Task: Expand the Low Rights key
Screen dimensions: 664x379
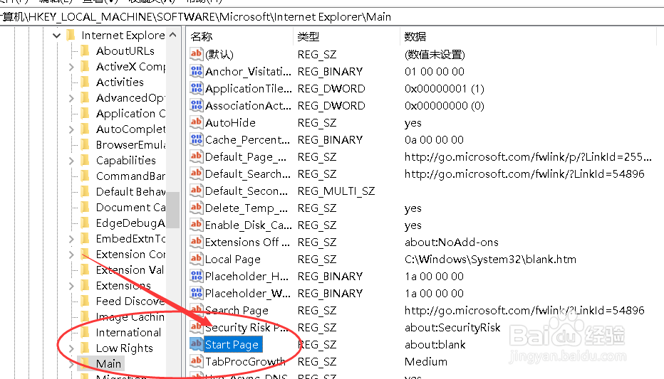Action: click(x=71, y=348)
